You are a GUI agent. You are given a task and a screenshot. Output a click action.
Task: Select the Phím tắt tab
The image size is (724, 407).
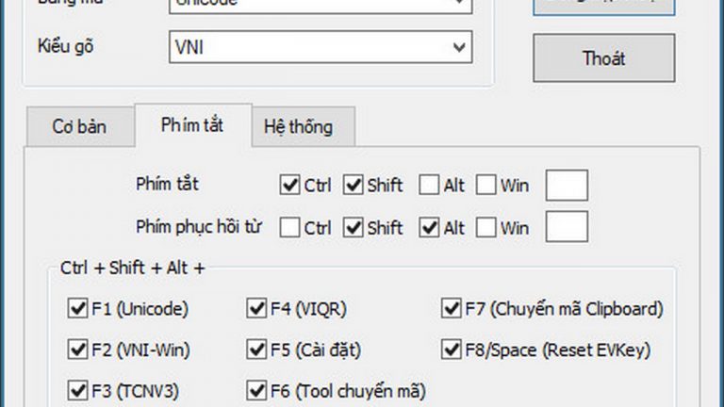point(193,125)
